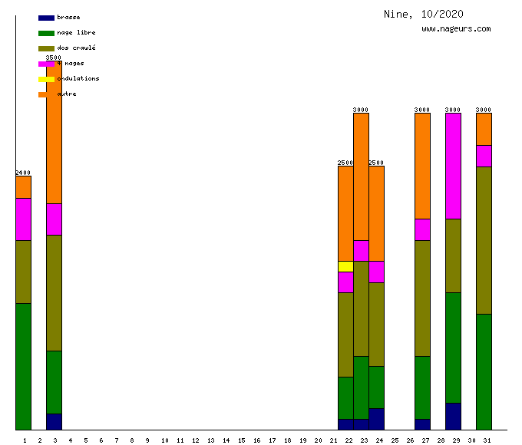Click the chart title Nine, 10/2020
This screenshot has height=445, width=522.
point(423,14)
